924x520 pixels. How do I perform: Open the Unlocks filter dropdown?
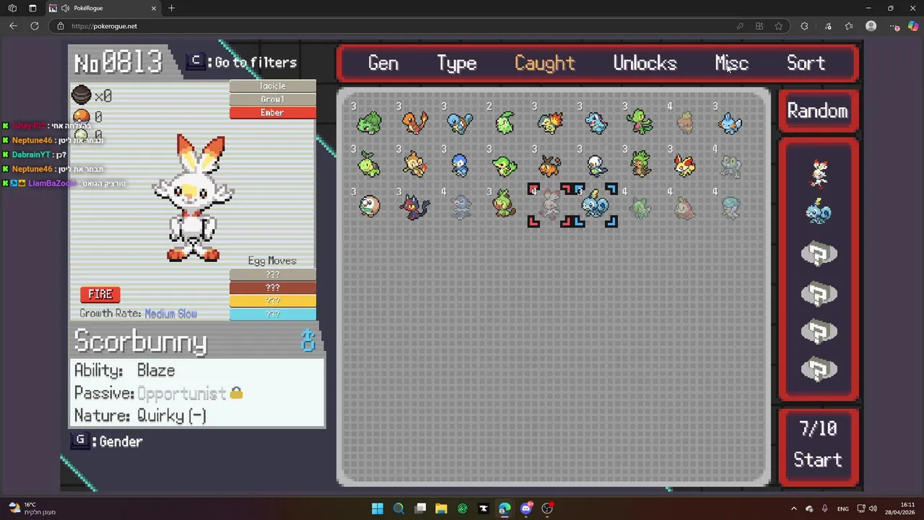[x=645, y=63]
